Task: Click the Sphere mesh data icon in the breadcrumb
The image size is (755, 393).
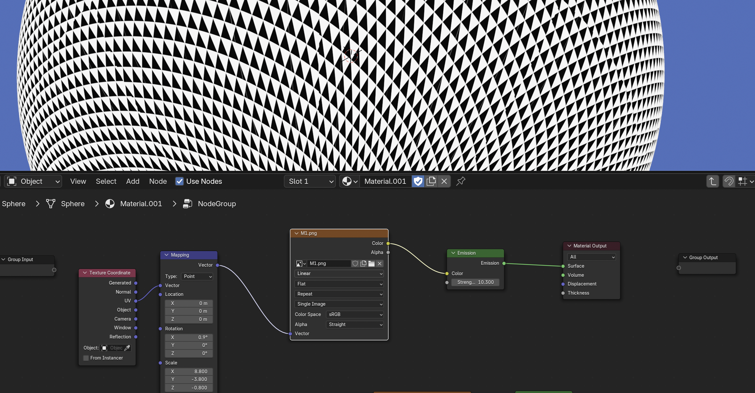Action: [51, 204]
